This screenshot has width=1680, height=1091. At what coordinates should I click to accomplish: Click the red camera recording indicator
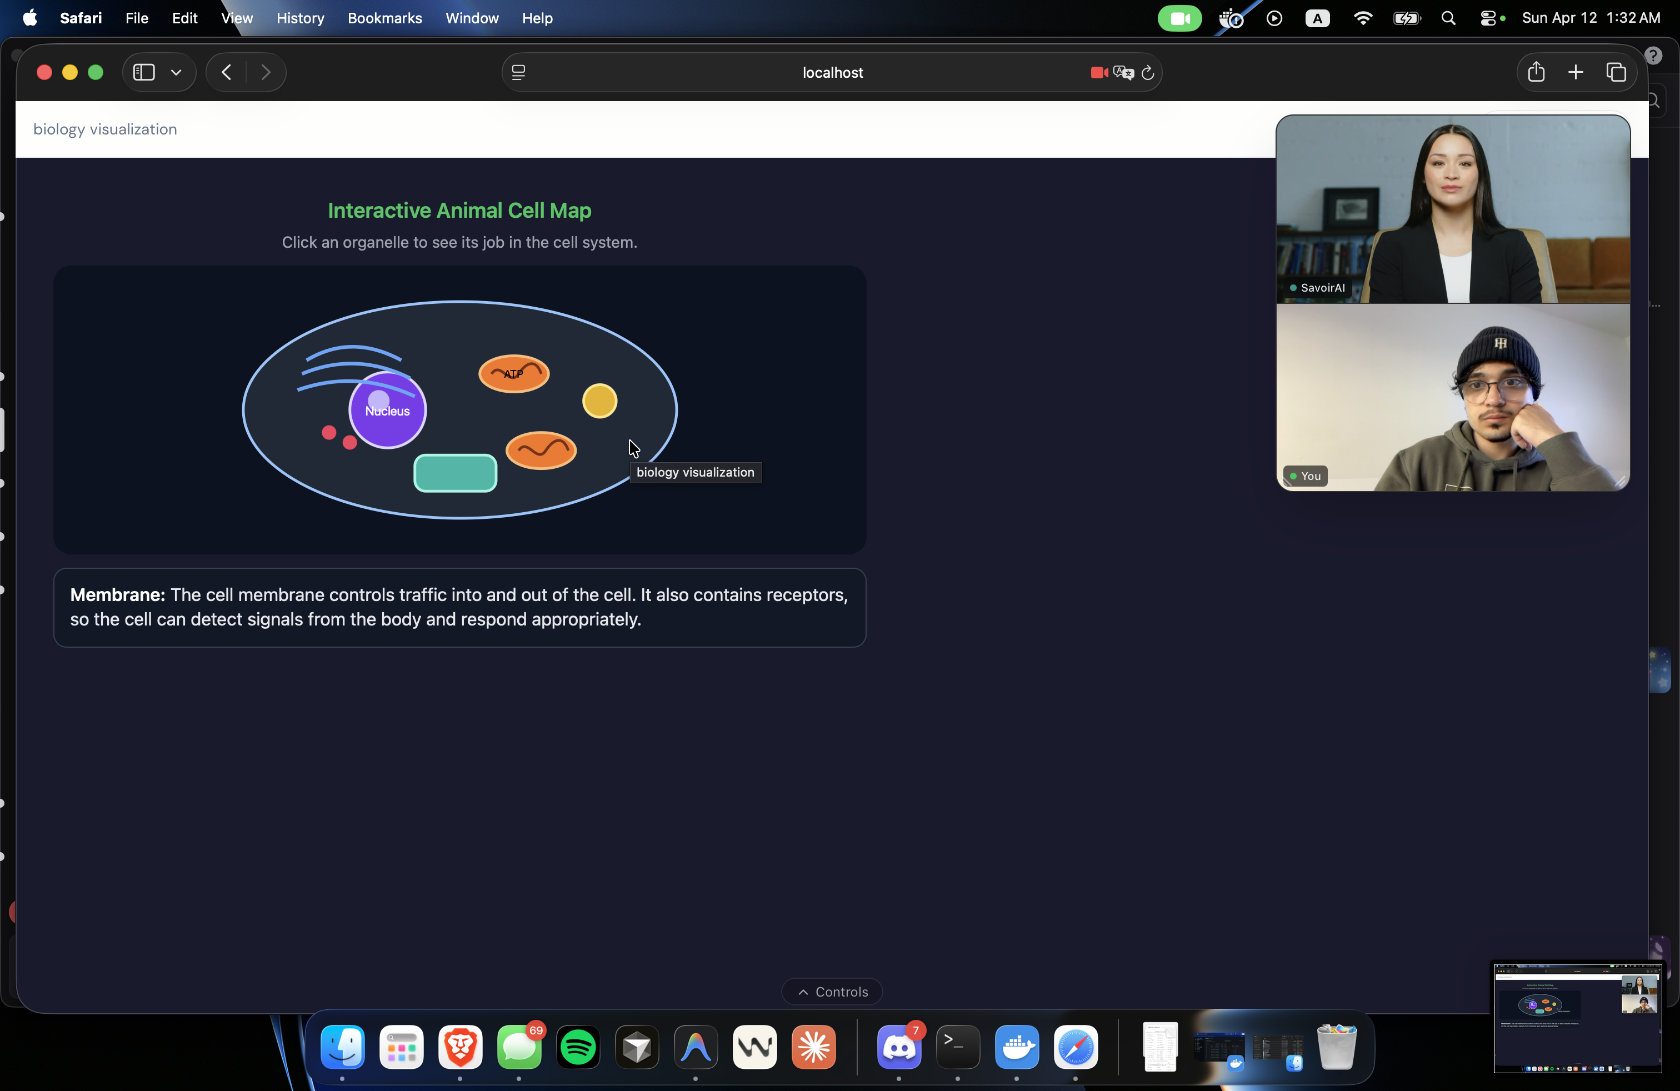tap(1098, 73)
